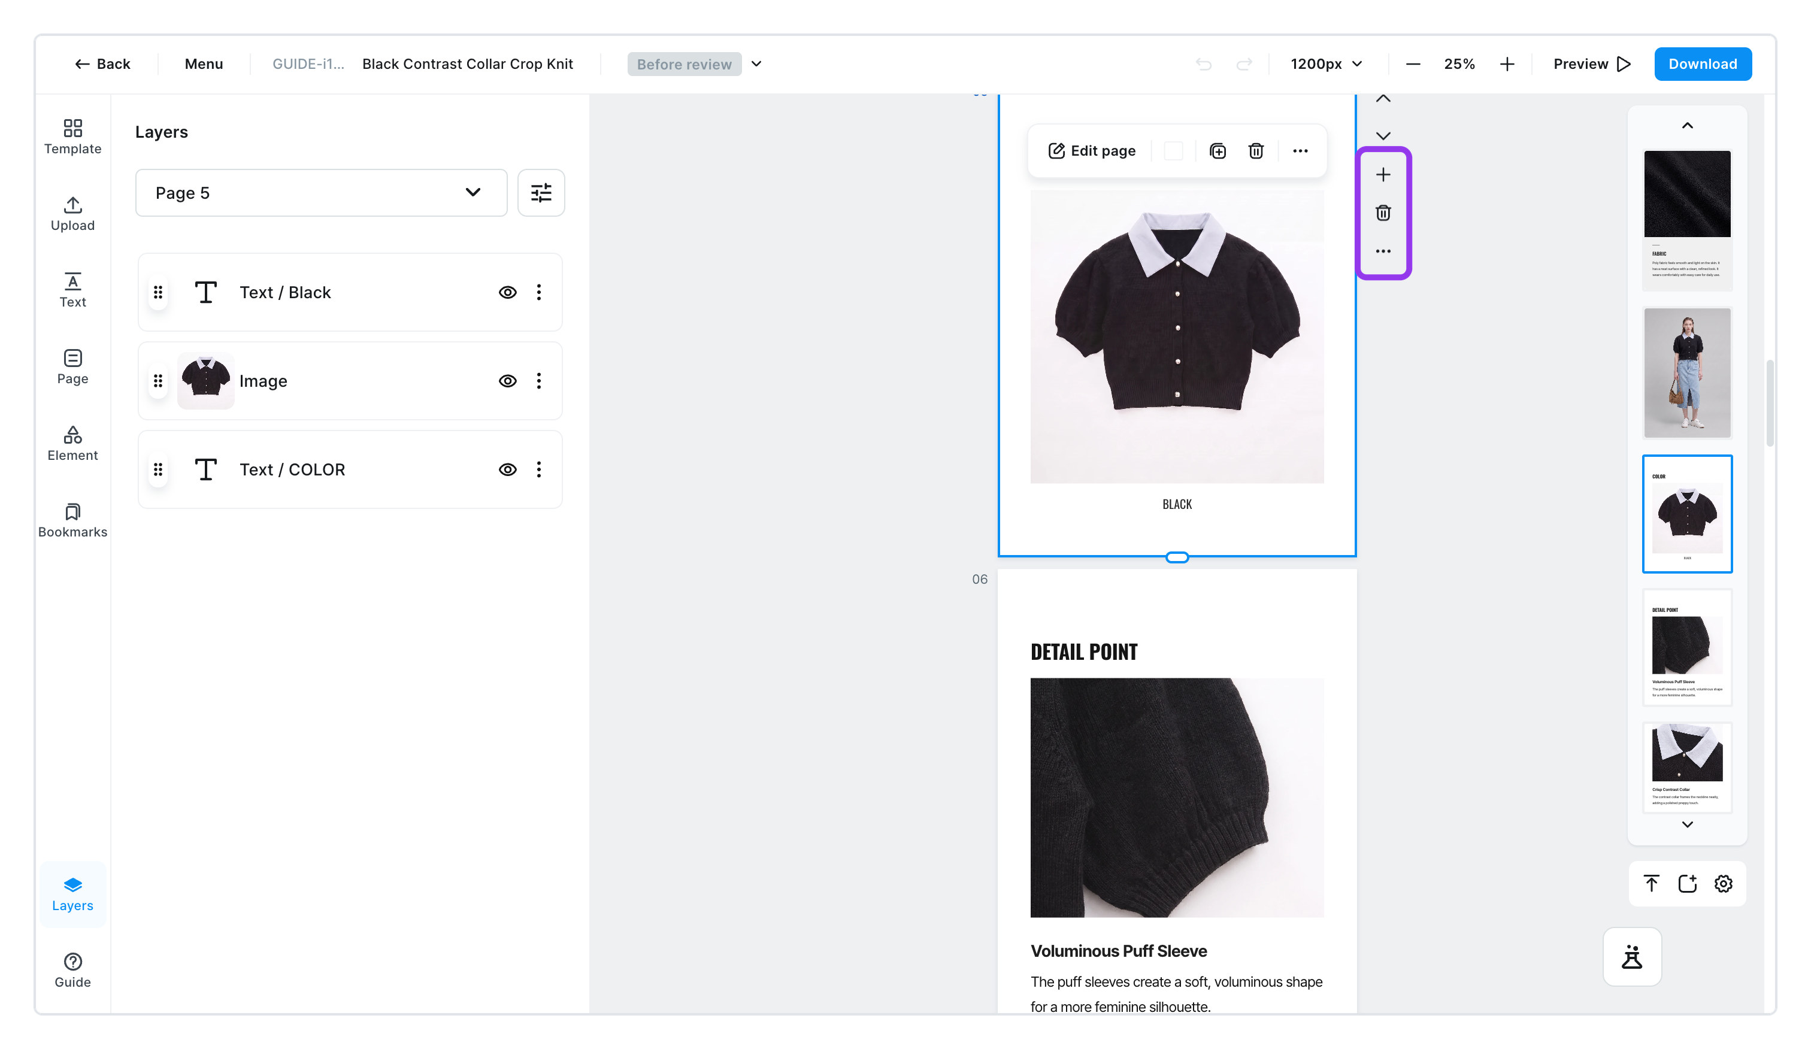Click the Preview button
Screen dimensions: 1811x1049
pyautogui.click(x=1591, y=64)
